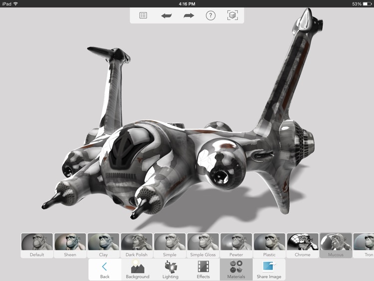Tap the view cube frame icon
This screenshot has height=281, width=374.
pos(232,15)
